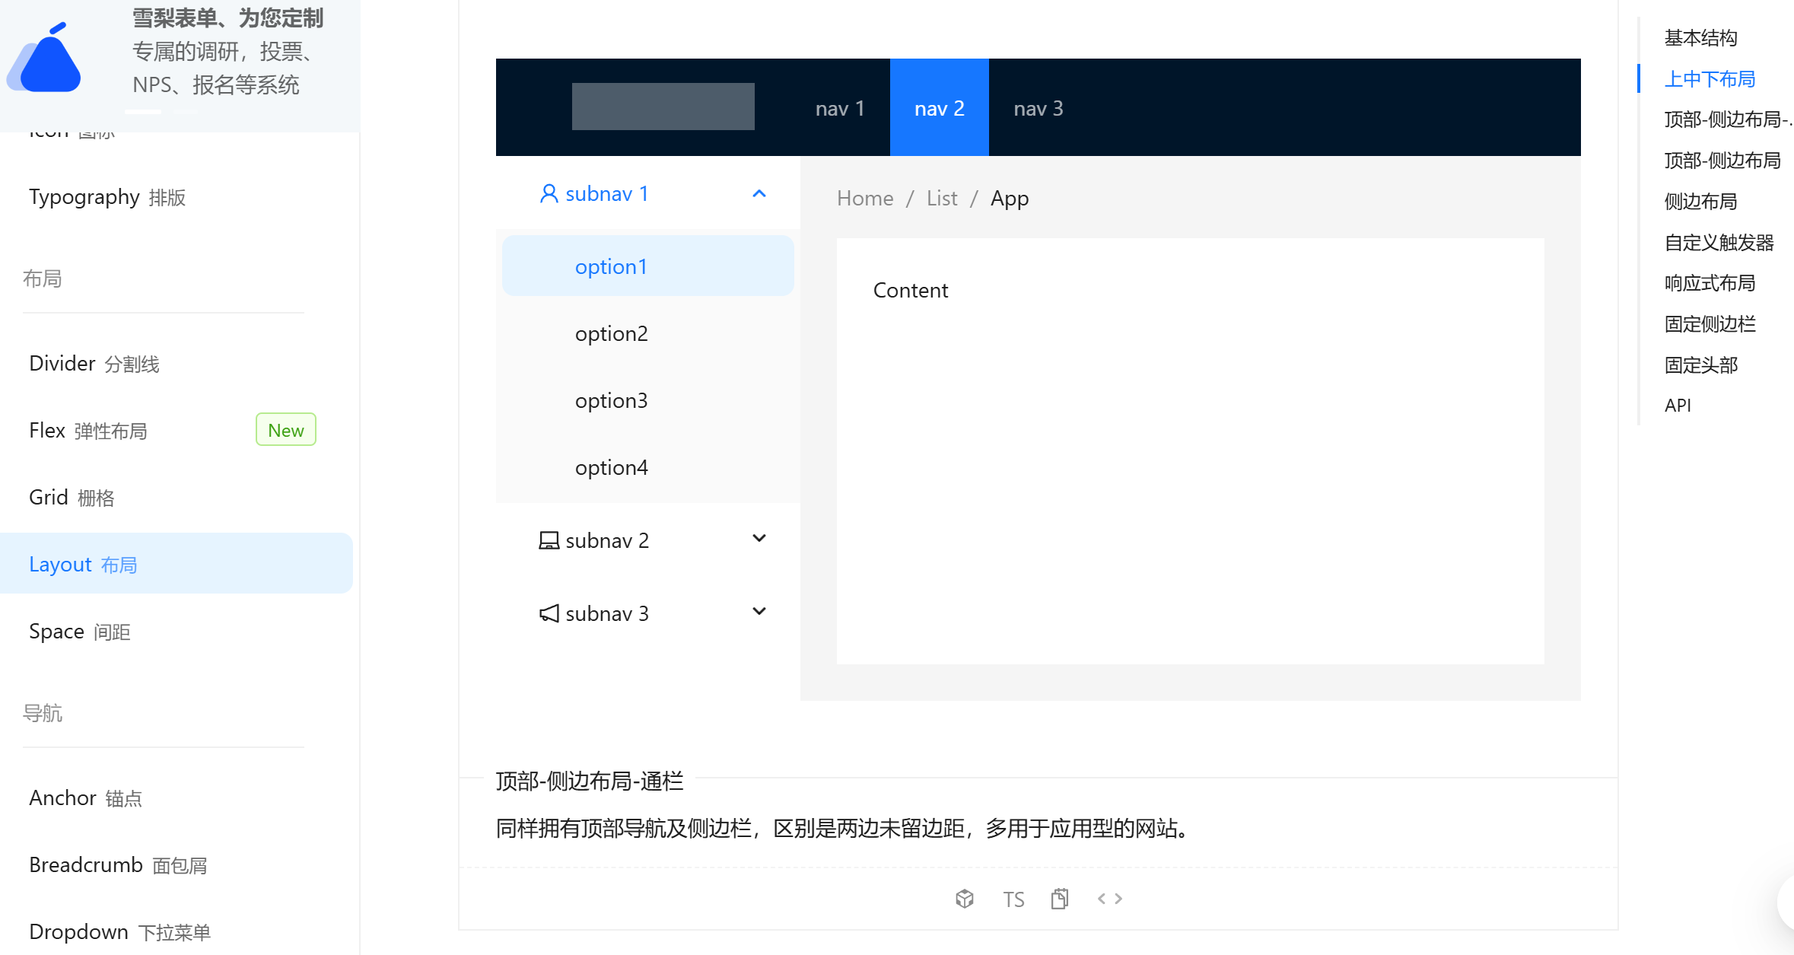The height and width of the screenshot is (955, 1794).
Task: Jump to 上中下布局 anchor
Action: [1710, 79]
